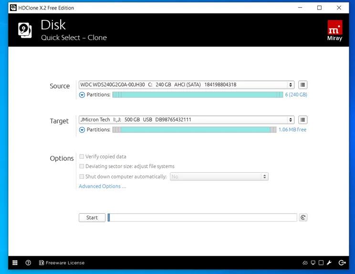The width and height of the screenshot is (355, 274).
Task: Click the Target label
Action: [59, 121]
